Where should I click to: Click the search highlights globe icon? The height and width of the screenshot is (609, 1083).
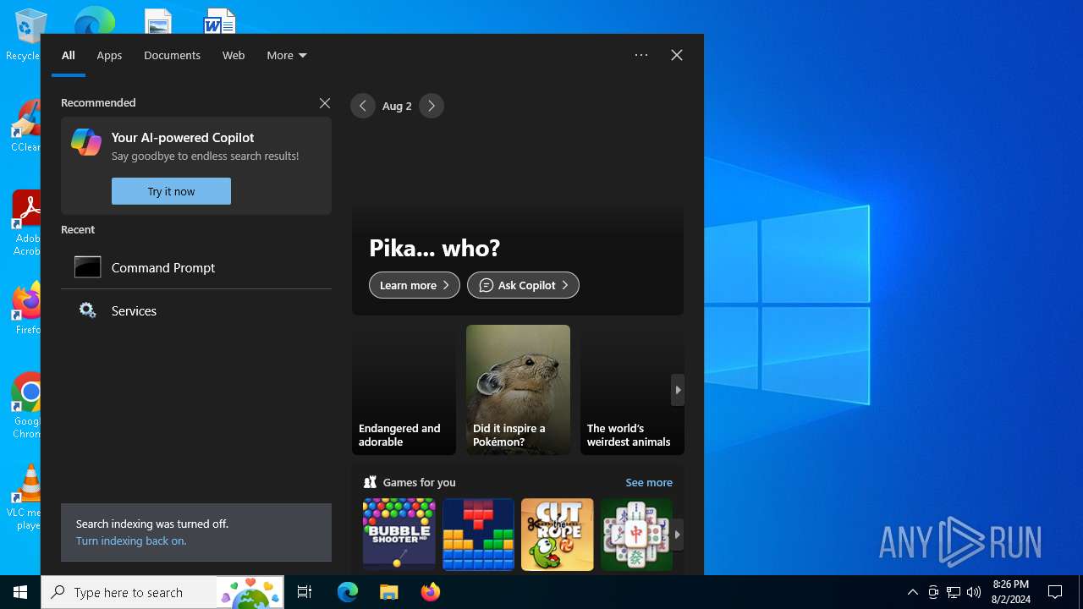251,592
